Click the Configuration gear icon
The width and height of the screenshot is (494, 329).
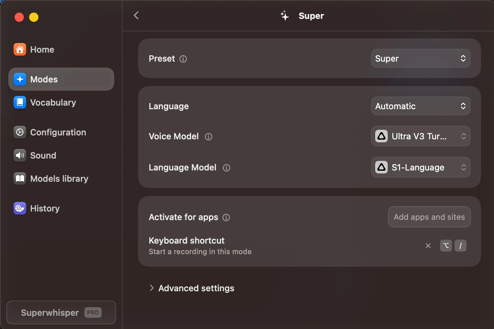(x=20, y=132)
